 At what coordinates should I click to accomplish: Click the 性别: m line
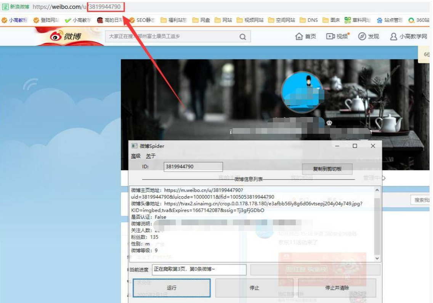click(140, 244)
